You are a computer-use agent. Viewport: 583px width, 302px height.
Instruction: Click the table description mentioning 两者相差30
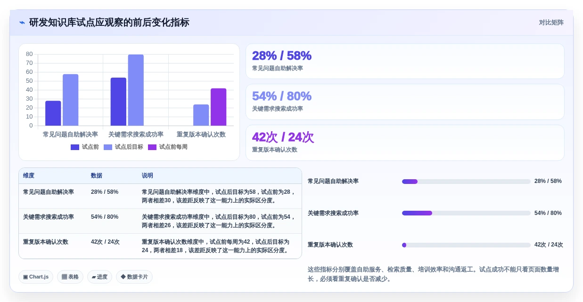[x=219, y=196]
